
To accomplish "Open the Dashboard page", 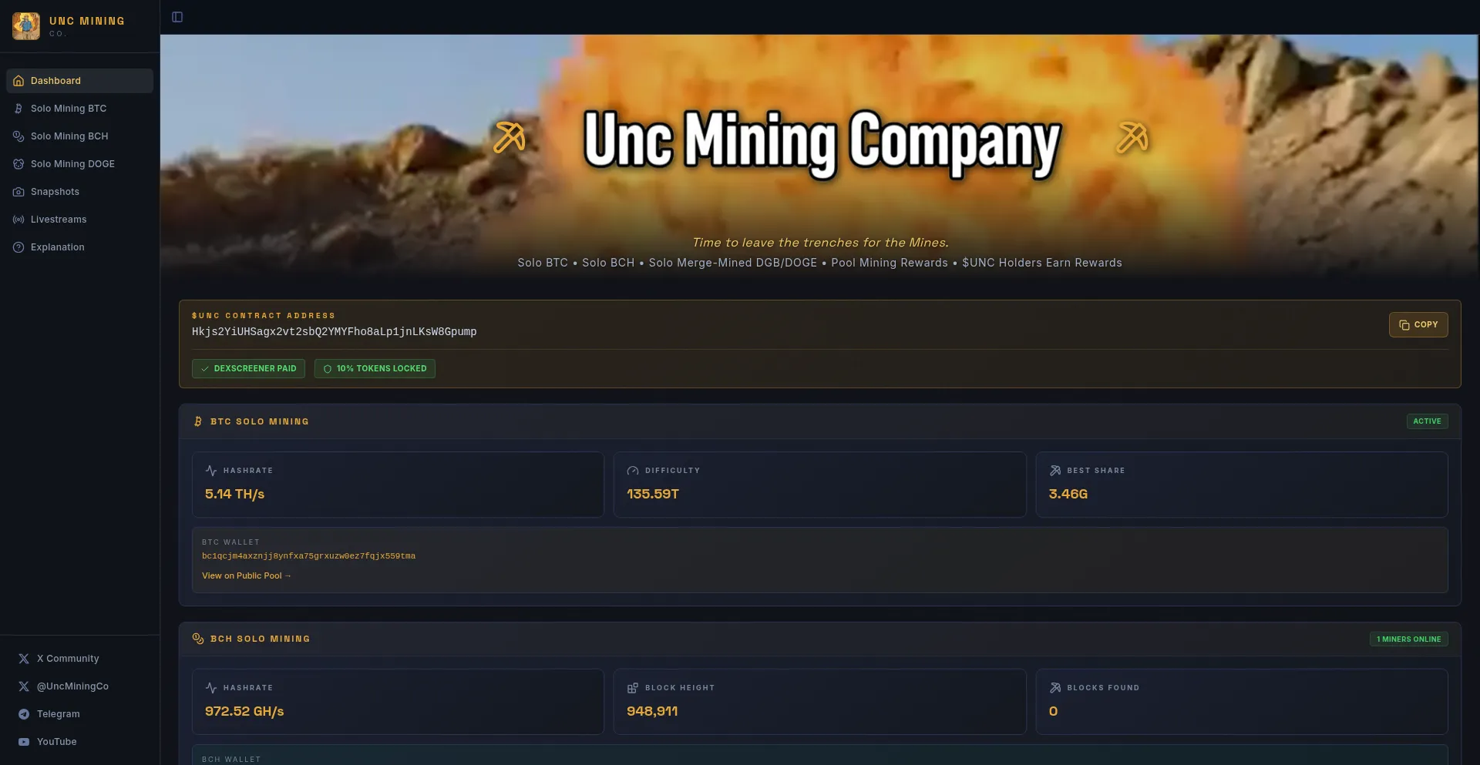I will pos(80,81).
